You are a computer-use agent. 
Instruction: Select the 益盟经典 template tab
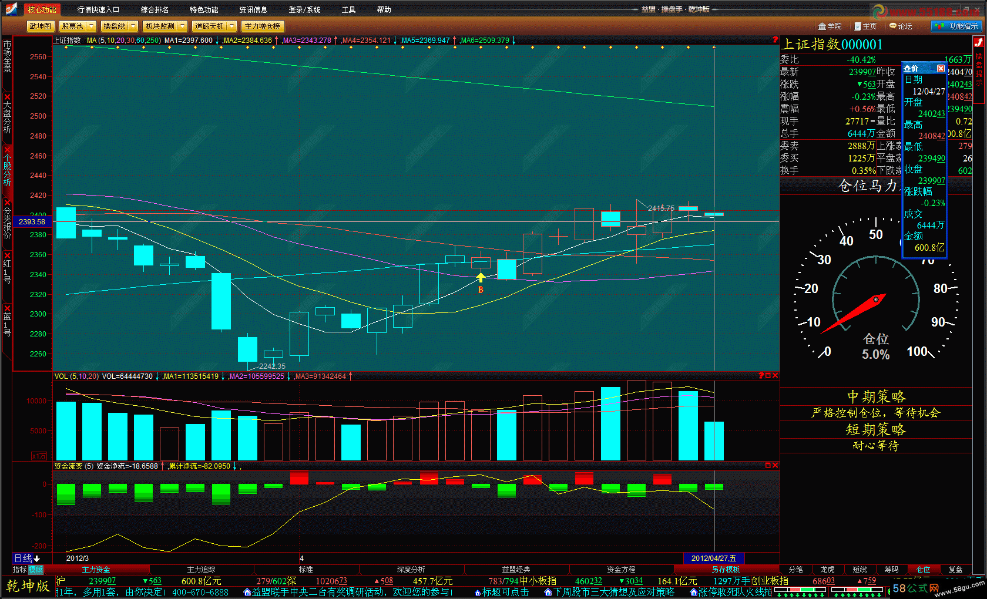pyautogui.click(x=516, y=569)
